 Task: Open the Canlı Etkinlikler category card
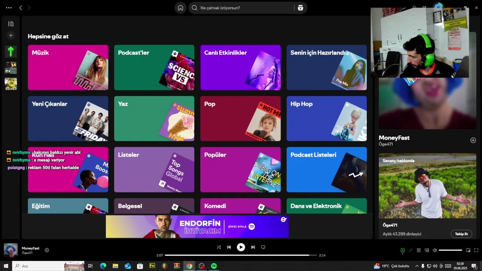tap(240, 67)
